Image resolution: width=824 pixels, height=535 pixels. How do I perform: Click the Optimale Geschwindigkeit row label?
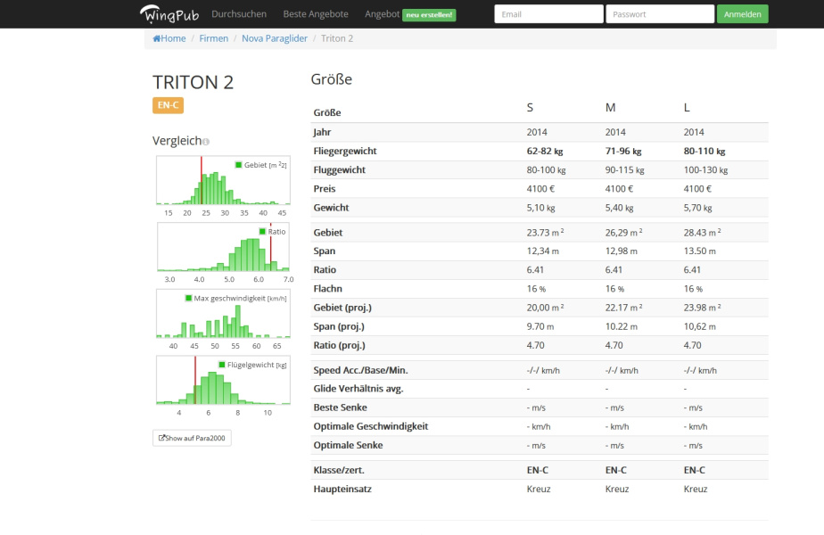(370, 426)
